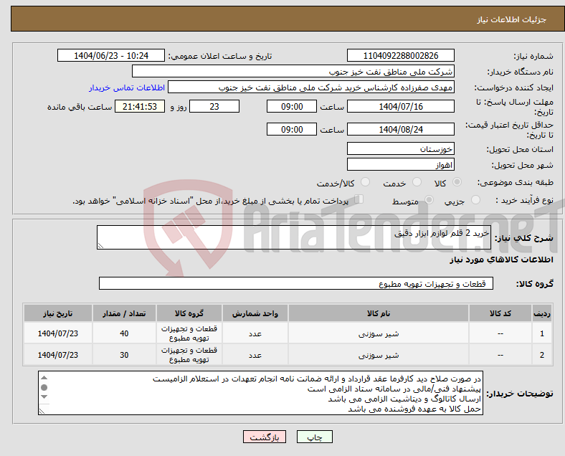Click scroll up arrow in buyer notes
Viewport: 565px width, 456px height.
(44, 378)
